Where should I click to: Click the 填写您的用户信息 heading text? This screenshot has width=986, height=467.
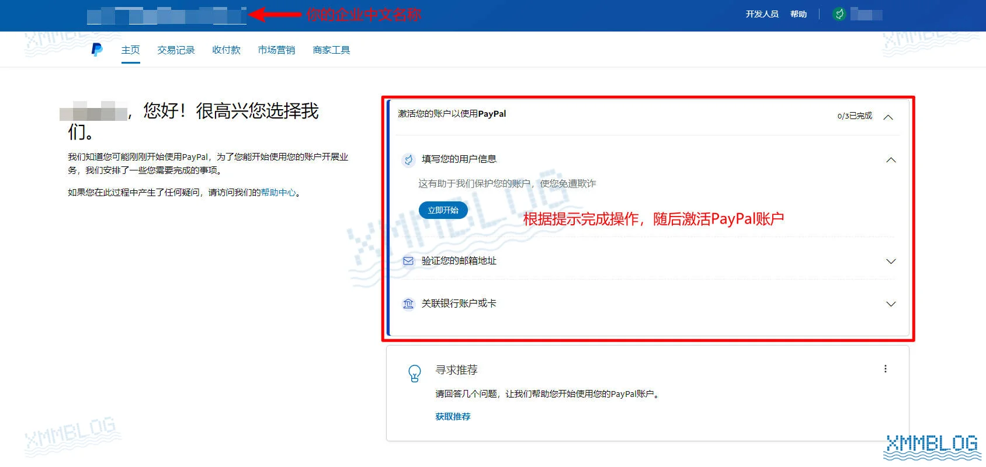click(x=459, y=159)
